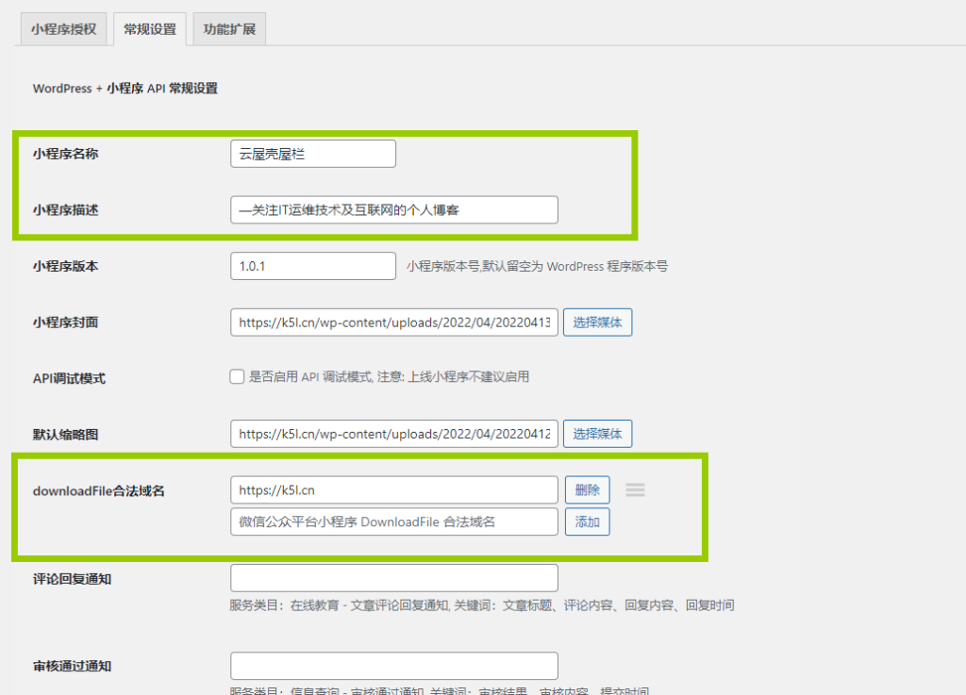Select the 常规设置 tab
This screenshot has width=966, height=695.
[150, 29]
